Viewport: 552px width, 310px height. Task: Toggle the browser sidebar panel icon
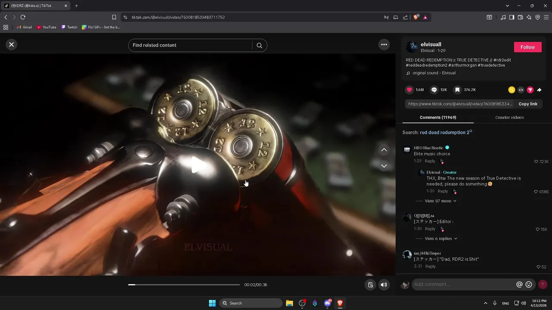click(x=511, y=17)
